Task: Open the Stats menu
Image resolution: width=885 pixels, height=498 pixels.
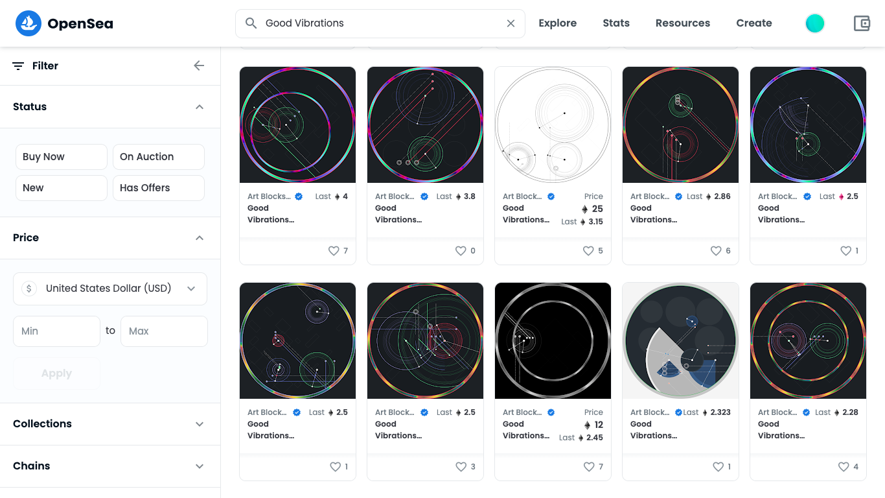Action: coord(616,23)
